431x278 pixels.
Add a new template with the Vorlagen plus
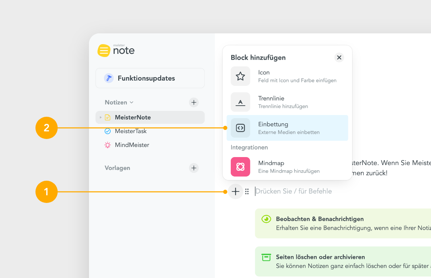coord(194,168)
